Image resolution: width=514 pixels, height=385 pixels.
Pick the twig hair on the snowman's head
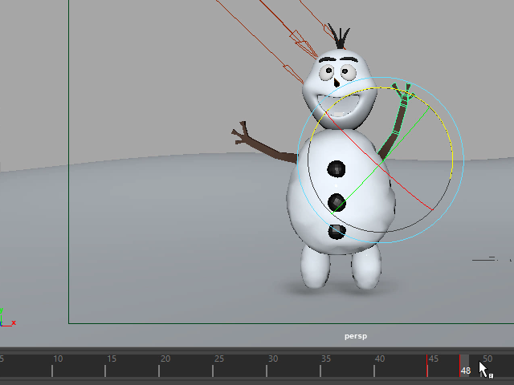tap(340, 36)
